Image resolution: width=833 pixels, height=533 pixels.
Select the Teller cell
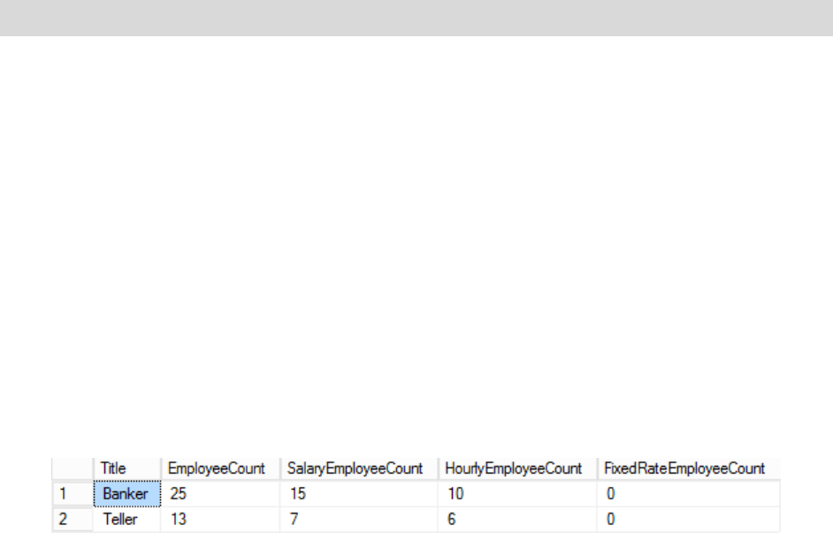pyautogui.click(x=127, y=519)
